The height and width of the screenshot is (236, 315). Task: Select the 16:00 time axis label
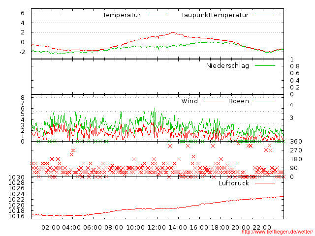pyautogui.click(x=199, y=228)
